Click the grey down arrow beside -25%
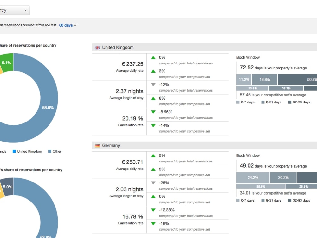The height and width of the screenshot is (238, 317). tap(153, 183)
